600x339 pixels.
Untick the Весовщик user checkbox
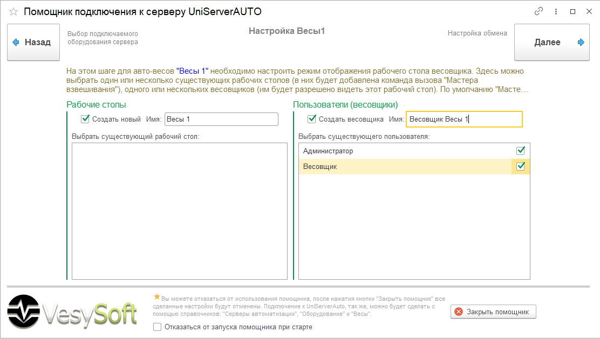pos(521,167)
